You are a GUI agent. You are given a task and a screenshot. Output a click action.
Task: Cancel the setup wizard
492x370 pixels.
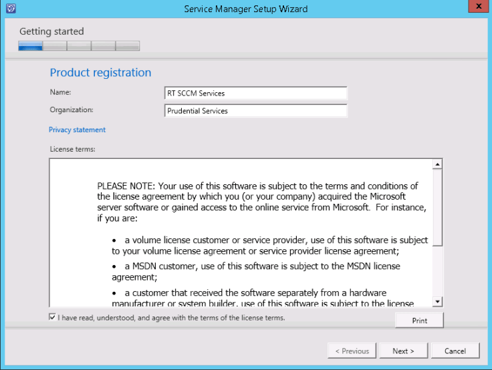(x=455, y=351)
